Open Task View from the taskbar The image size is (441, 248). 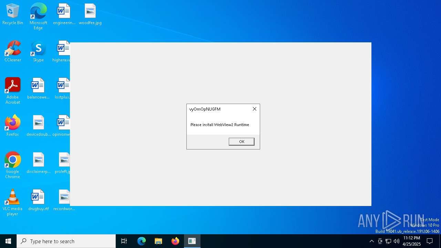(x=124, y=241)
